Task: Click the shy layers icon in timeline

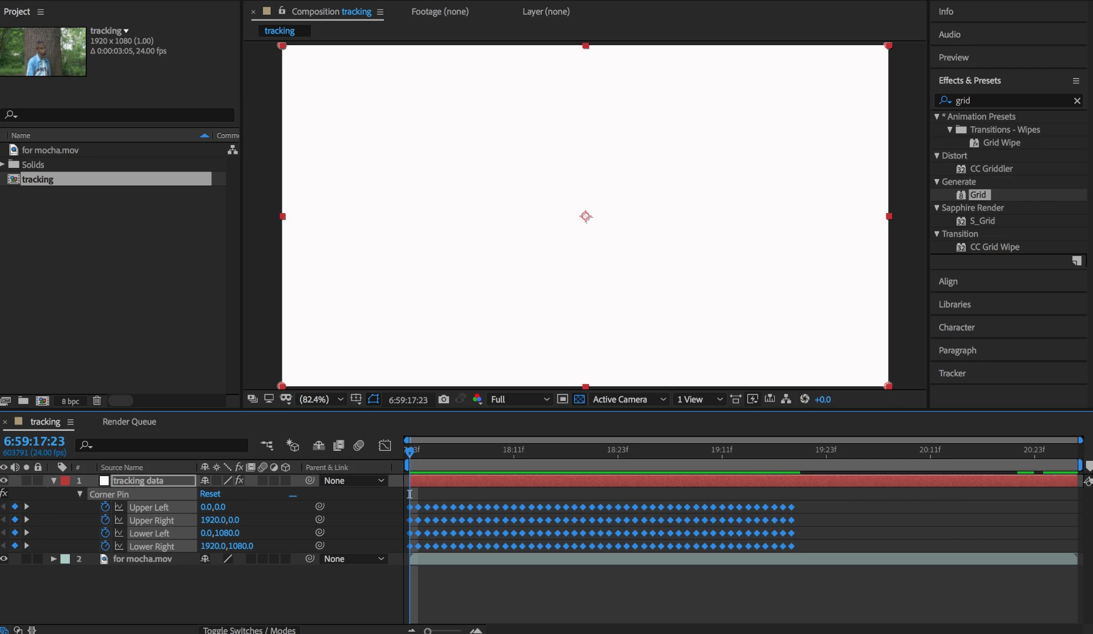Action: click(318, 446)
